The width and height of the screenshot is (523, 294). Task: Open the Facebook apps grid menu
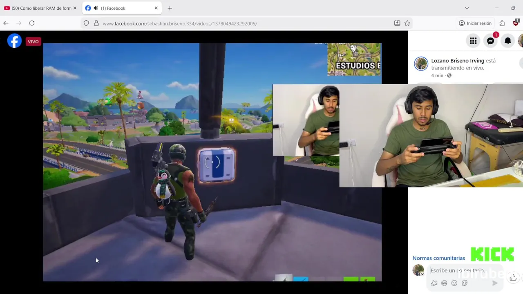pyautogui.click(x=473, y=41)
